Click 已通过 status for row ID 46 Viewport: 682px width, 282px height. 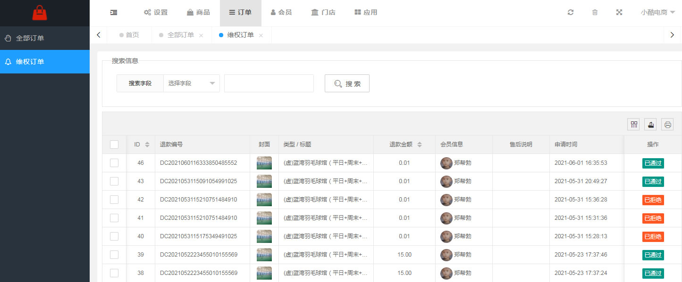tap(653, 163)
